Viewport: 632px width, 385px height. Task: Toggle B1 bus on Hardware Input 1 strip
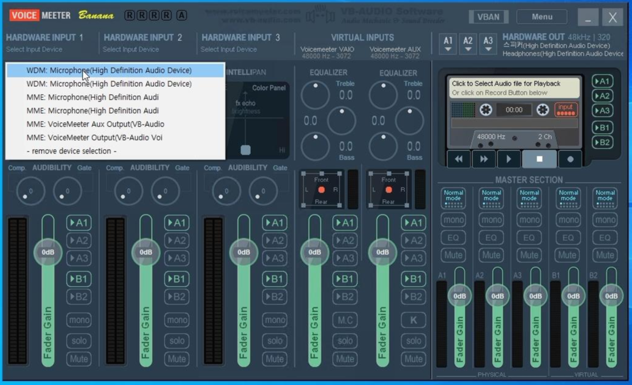coord(78,279)
